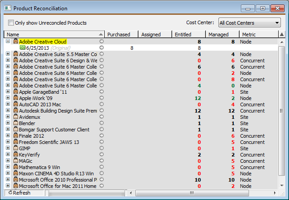This screenshot has width=289, height=200.
Task: Sort by the Assigned column header
Action: coord(155,35)
